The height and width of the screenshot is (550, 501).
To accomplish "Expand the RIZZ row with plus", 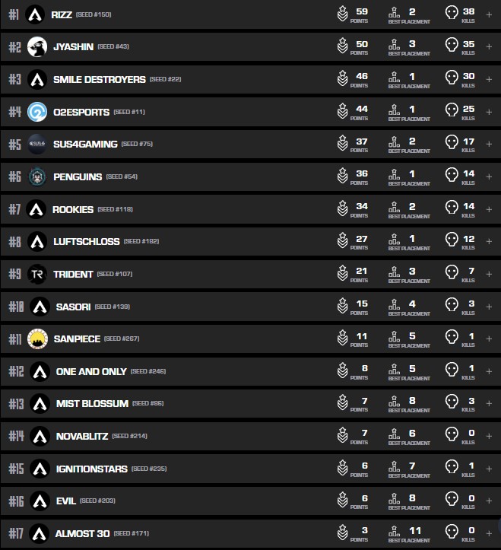I will coord(489,14).
